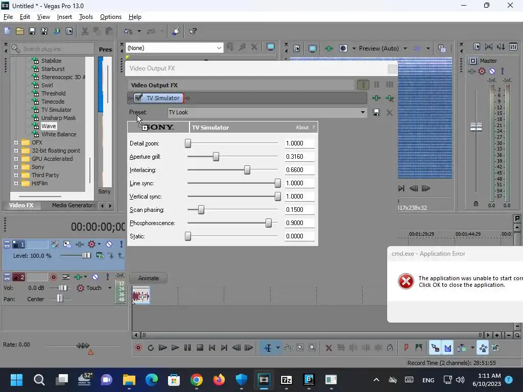Open the Options menu
Viewport: 523px width, 392px height.
point(111,17)
